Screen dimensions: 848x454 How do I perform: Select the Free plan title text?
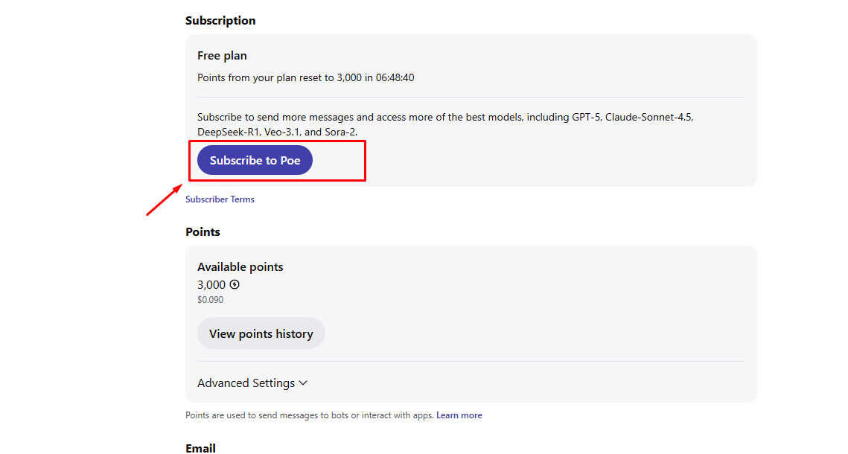coord(222,56)
